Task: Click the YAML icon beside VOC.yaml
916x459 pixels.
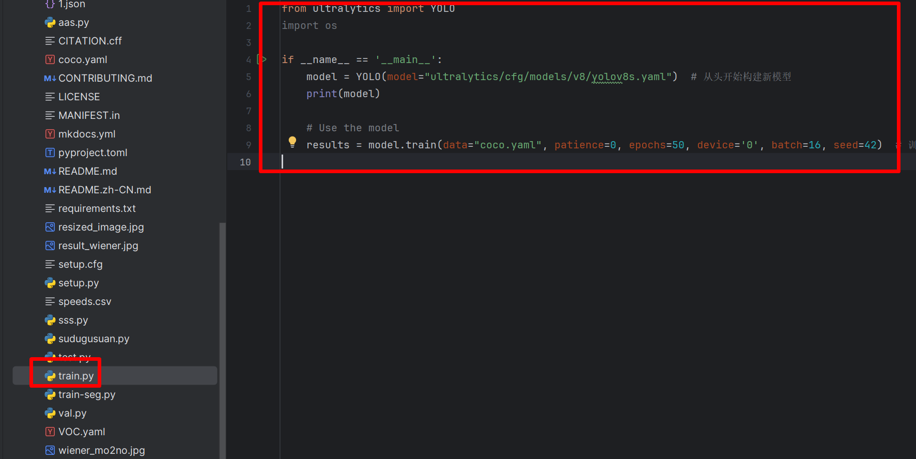Action: [50, 432]
